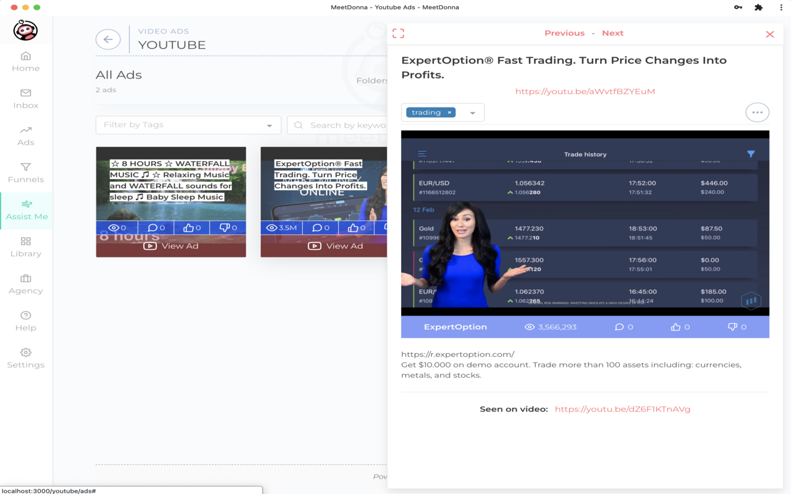The height and width of the screenshot is (494, 791).
Task: Click likes count in detail panel
Action: pos(680,327)
